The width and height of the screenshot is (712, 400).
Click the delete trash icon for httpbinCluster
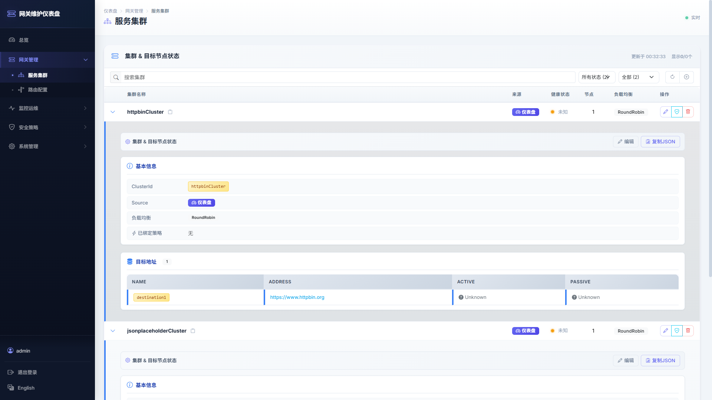[688, 112]
